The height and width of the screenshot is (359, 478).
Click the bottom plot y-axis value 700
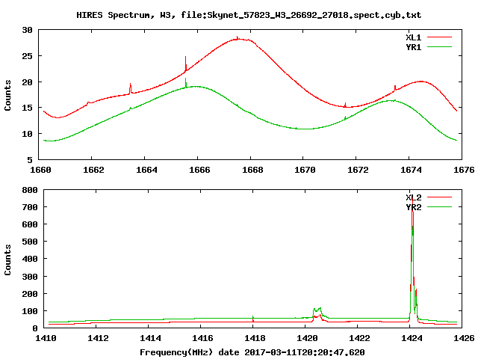(30, 207)
